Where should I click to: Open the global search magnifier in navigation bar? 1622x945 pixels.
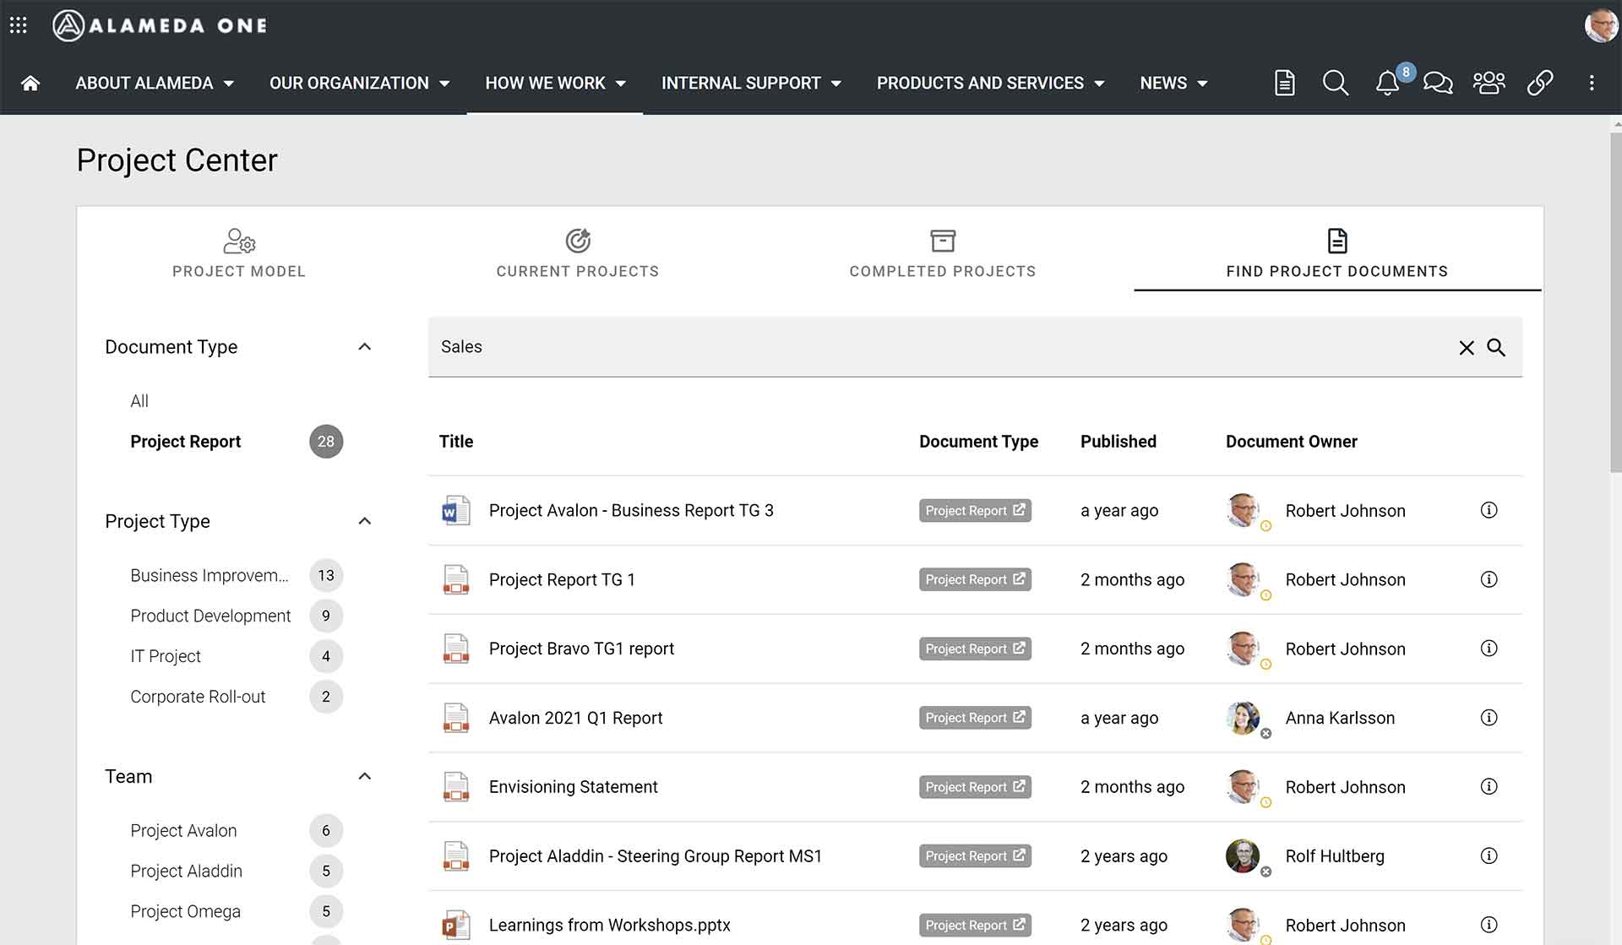point(1335,83)
